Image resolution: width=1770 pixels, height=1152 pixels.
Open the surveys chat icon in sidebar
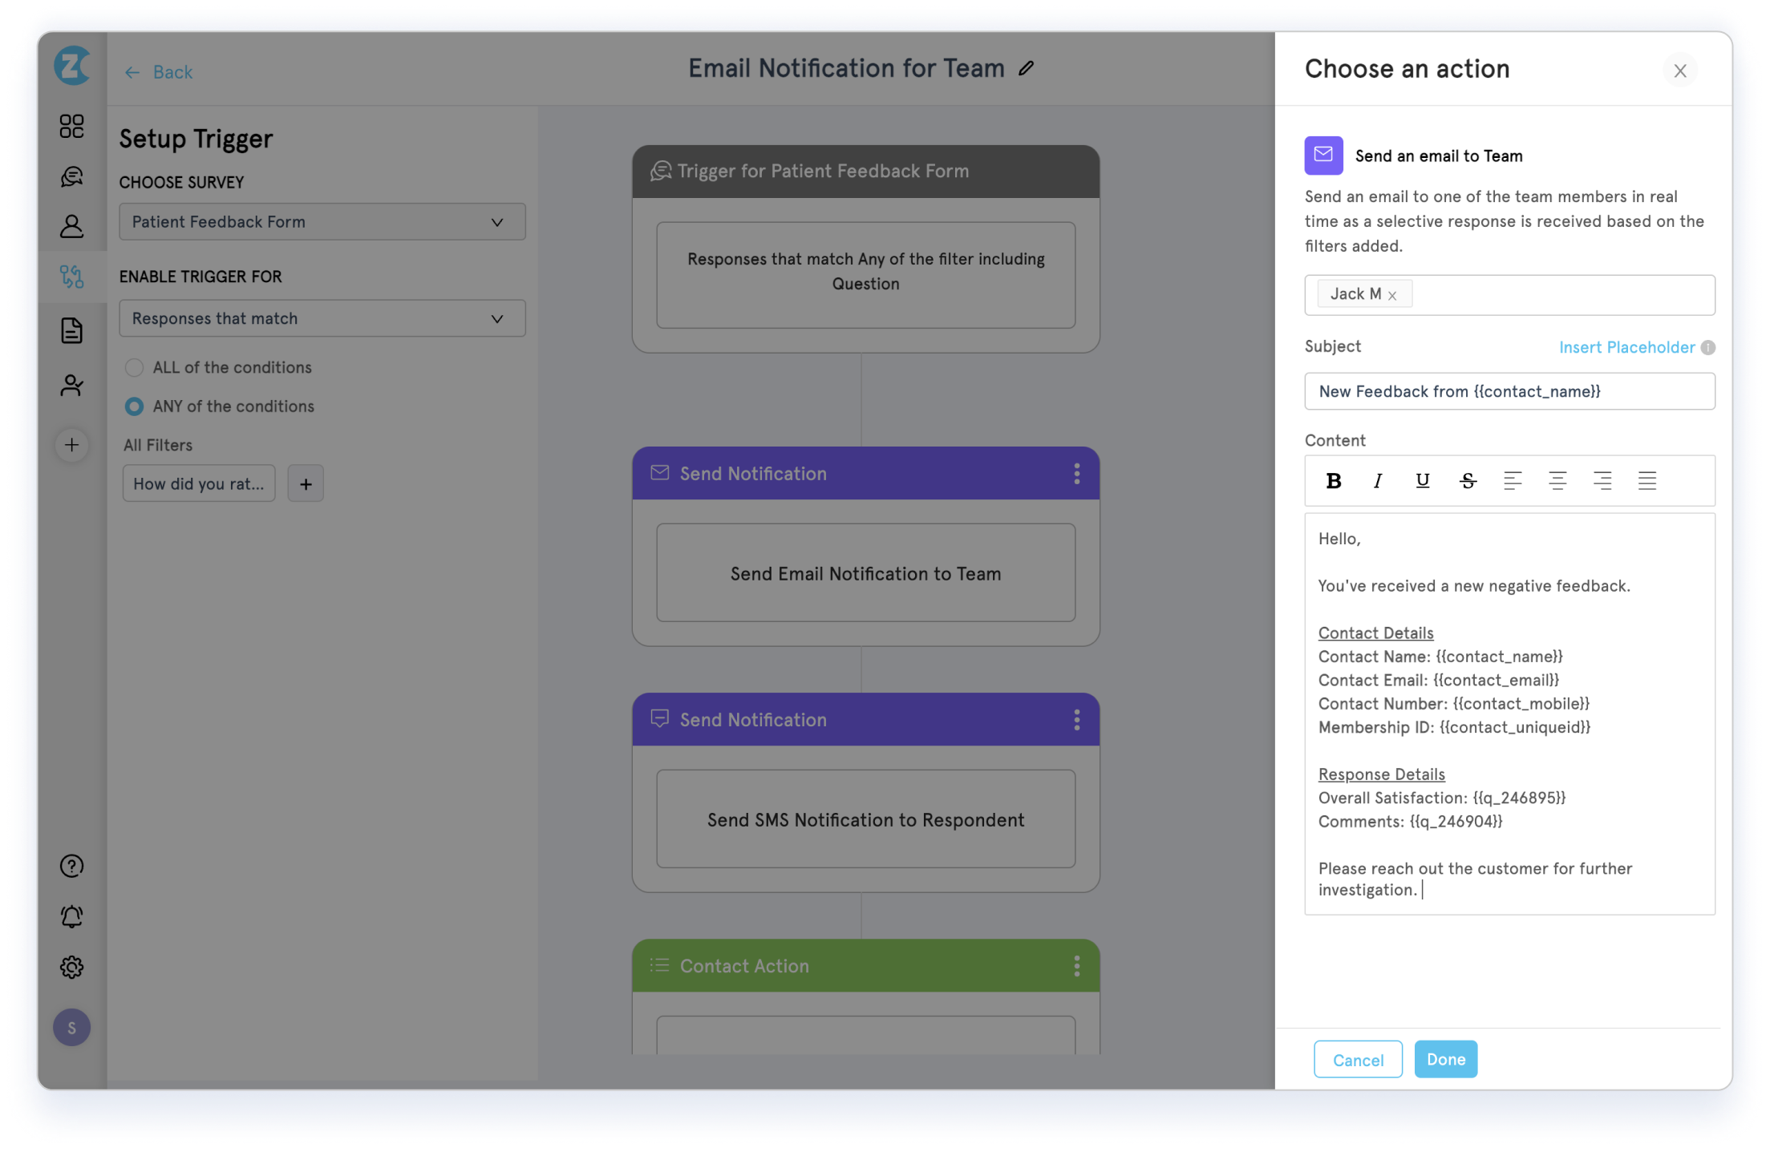71,176
